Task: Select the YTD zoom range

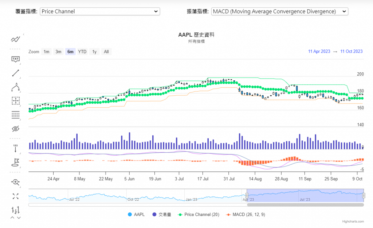Action: 82,52
